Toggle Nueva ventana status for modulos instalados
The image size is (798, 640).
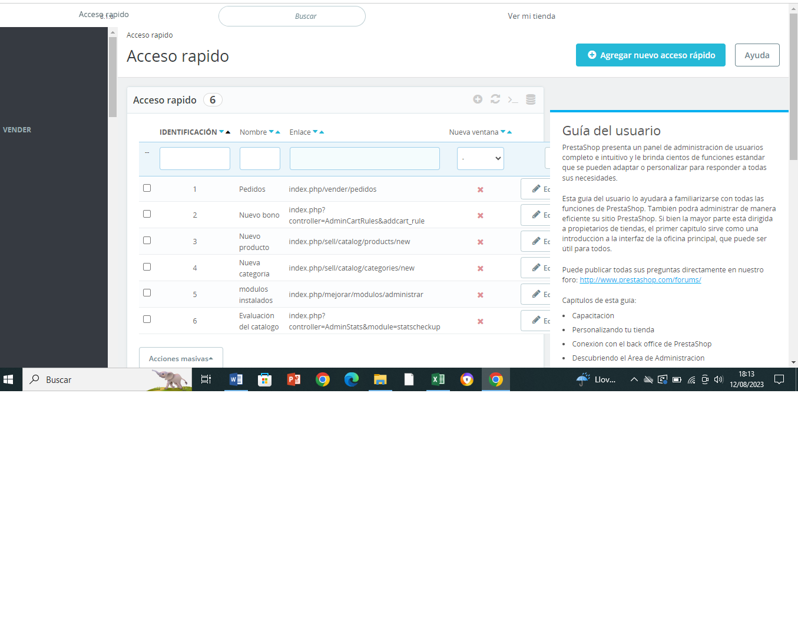tap(481, 295)
